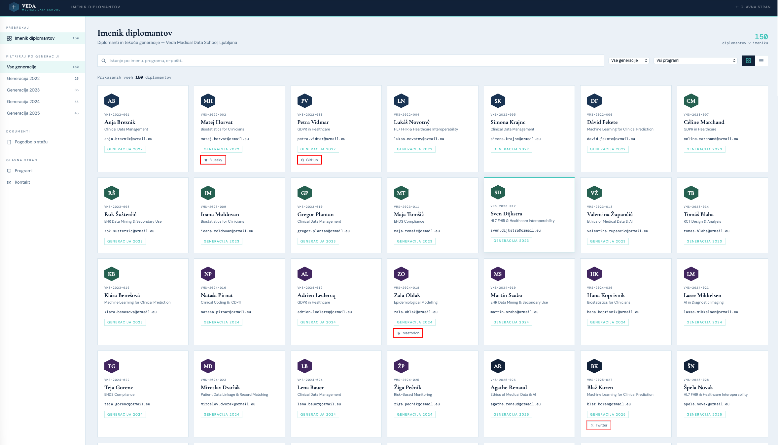This screenshot has height=445, width=778.
Task: Click the IM avatar of Ioana Moldovan
Action: 208,193
